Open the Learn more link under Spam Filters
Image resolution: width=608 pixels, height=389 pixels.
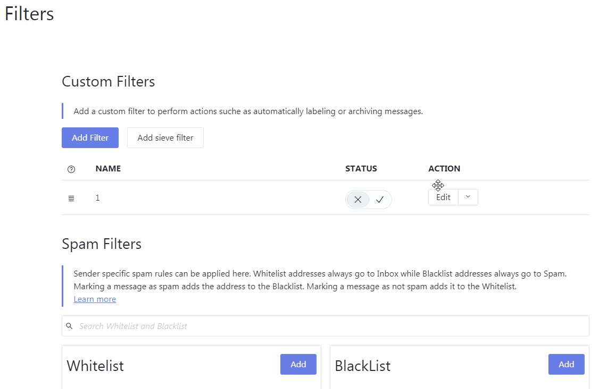95,299
